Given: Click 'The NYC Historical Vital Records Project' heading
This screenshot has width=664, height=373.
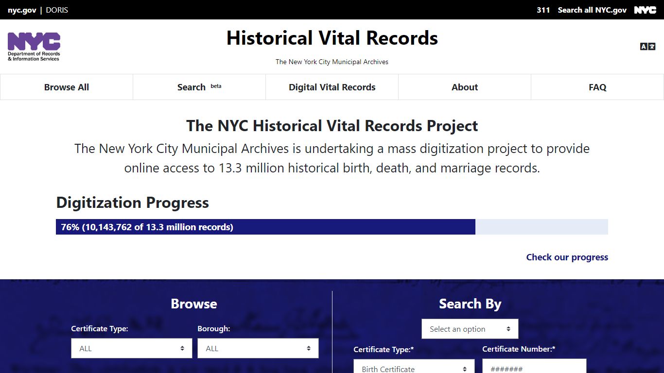Looking at the screenshot, I should tap(332, 126).
